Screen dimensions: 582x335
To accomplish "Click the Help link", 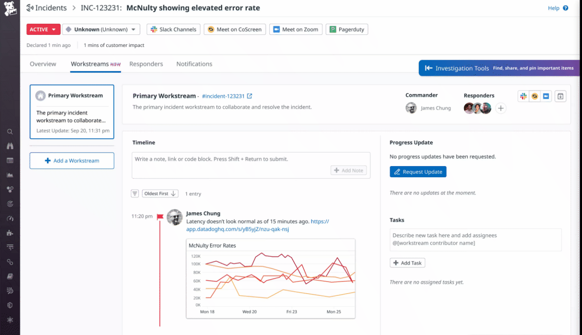I will click(554, 8).
